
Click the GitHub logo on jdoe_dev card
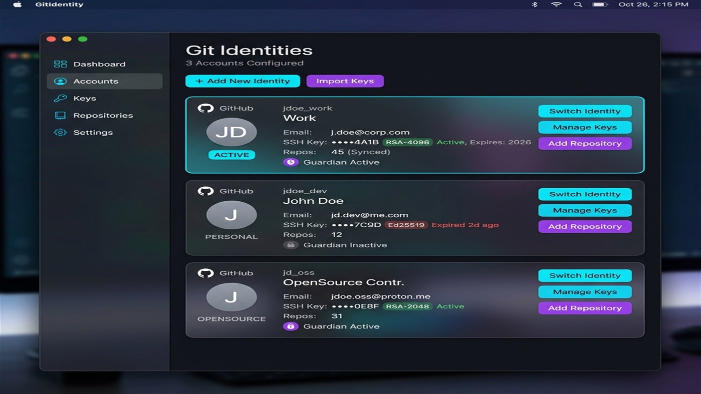(205, 191)
